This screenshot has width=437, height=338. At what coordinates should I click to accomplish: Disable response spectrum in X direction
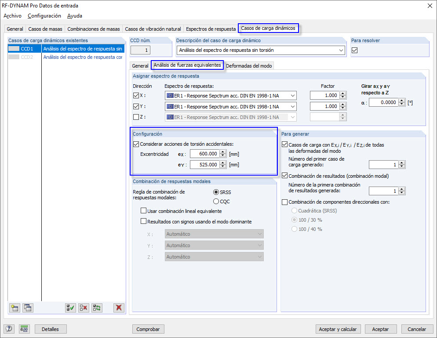tap(136, 95)
